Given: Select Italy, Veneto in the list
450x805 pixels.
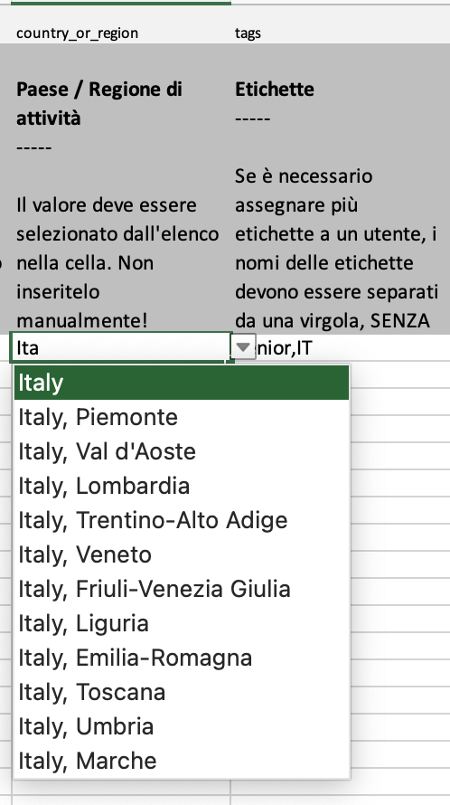Looking at the screenshot, I should (182, 554).
